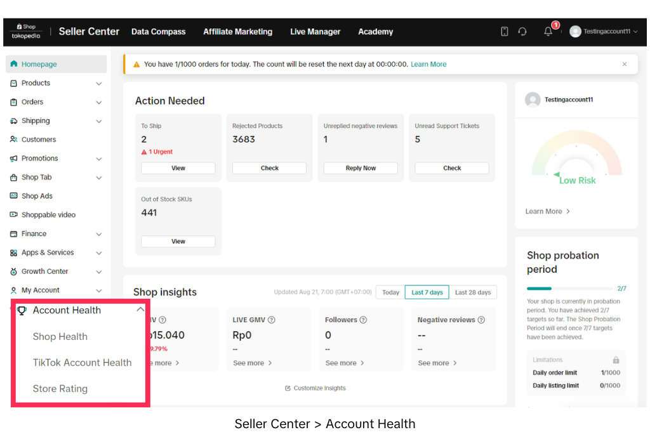Select the Last 28 days range
This screenshot has height=444, width=650.
473,292
